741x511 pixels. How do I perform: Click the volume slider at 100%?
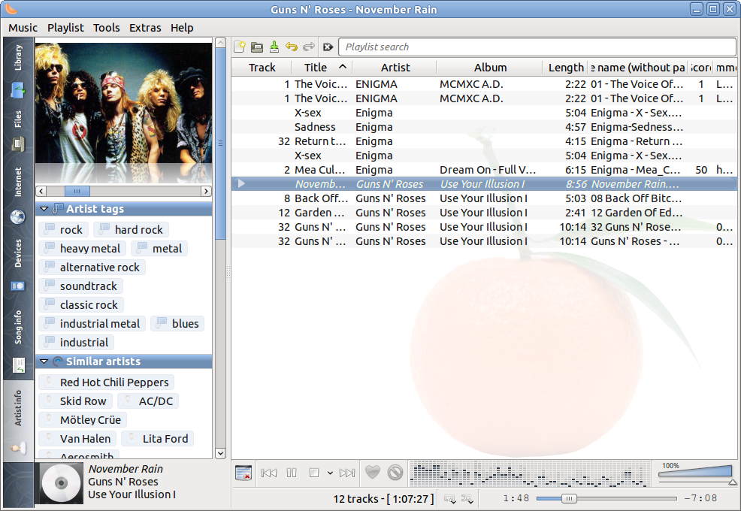coord(695,473)
